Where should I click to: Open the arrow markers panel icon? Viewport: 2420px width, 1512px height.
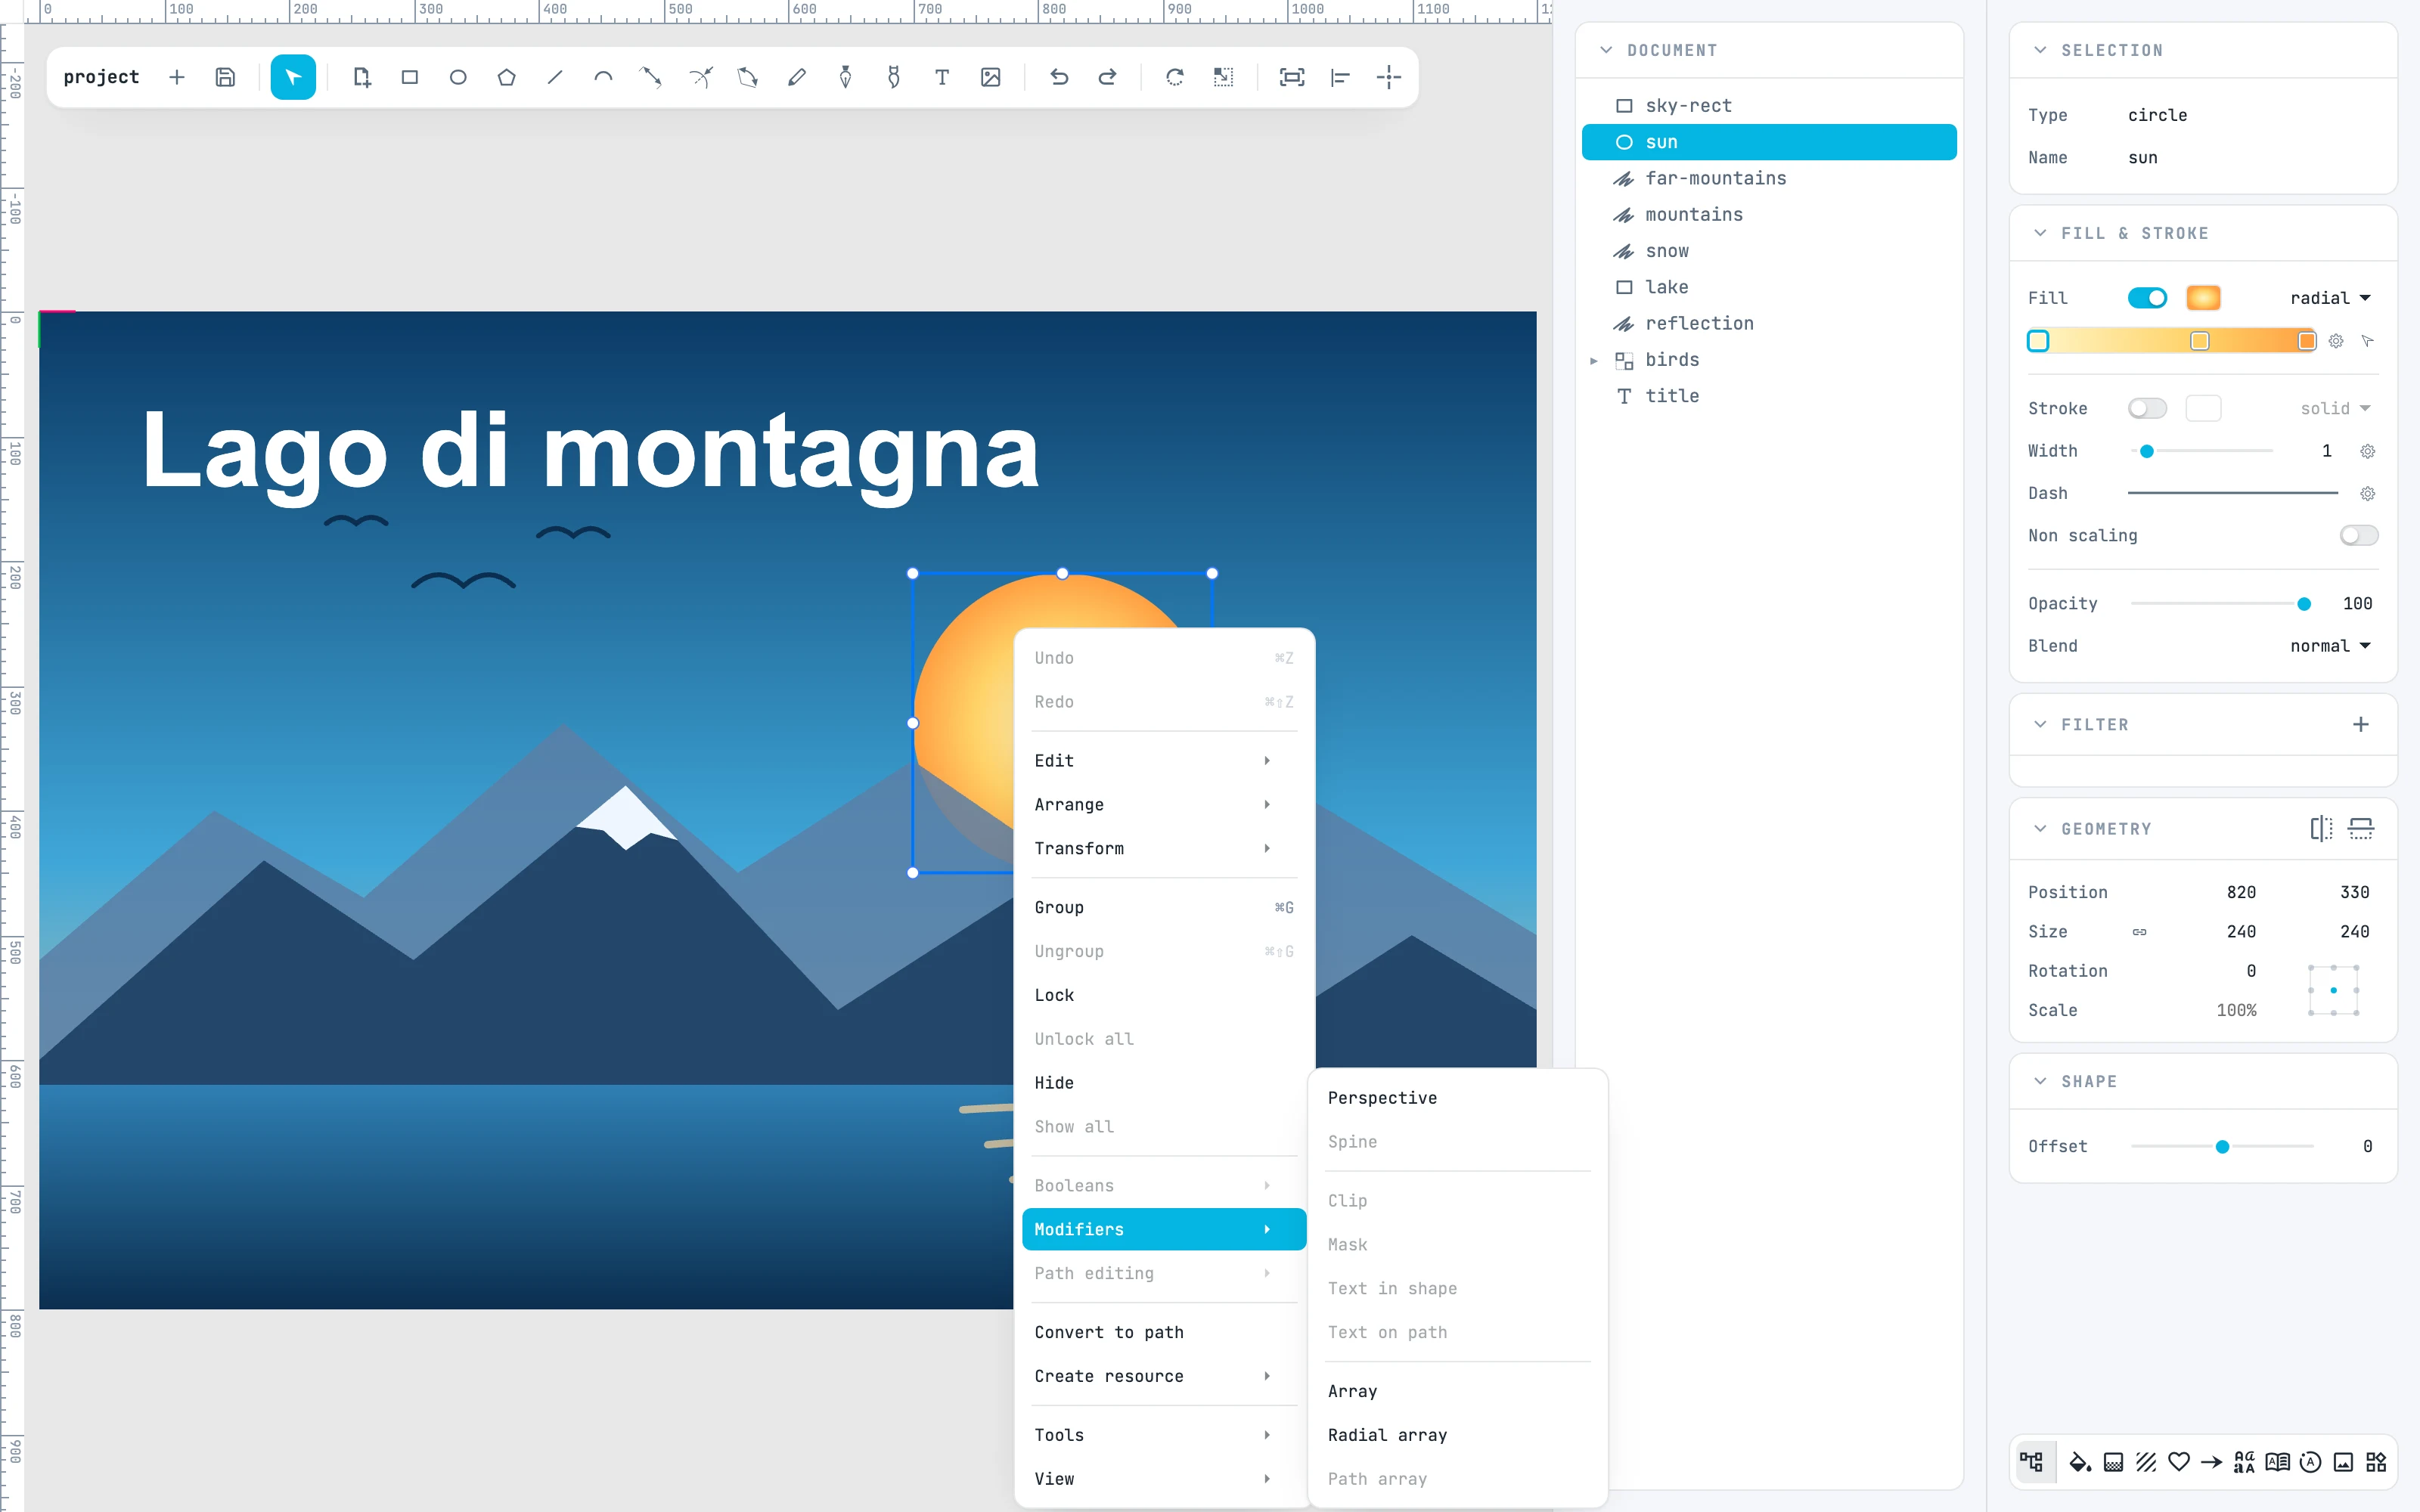tap(2212, 1462)
